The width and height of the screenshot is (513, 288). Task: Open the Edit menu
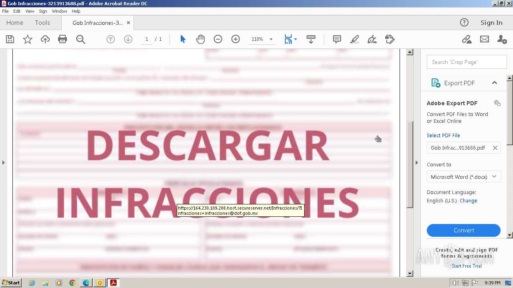pyautogui.click(x=17, y=11)
